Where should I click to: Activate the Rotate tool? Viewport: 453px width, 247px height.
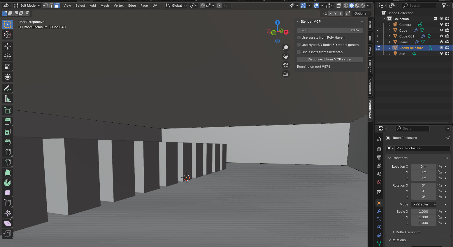[x=8, y=56]
